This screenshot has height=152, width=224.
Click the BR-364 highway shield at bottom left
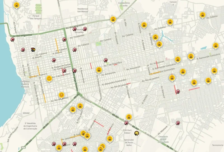[x=23, y=148]
